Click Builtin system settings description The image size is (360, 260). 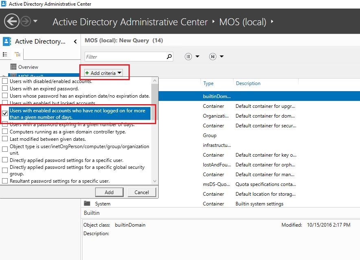[260, 204]
